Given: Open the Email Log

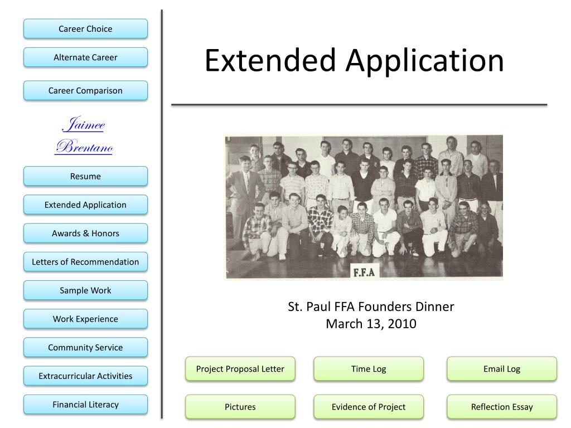Looking at the screenshot, I should pyautogui.click(x=502, y=369).
